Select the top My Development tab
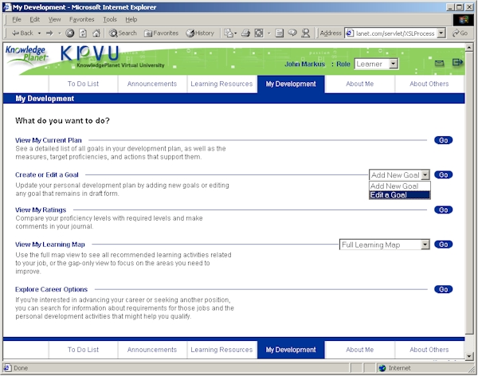The width and height of the screenshot is (478, 376). [x=291, y=84]
